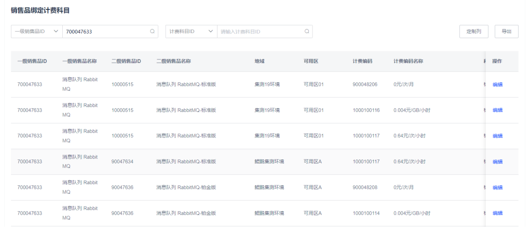Click the 二级销售品名称 column header
The image size is (530, 236).
tap(174, 62)
